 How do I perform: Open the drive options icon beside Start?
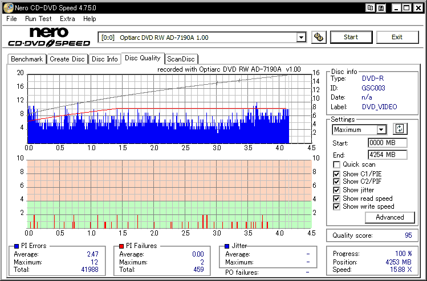pyautogui.click(x=319, y=38)
